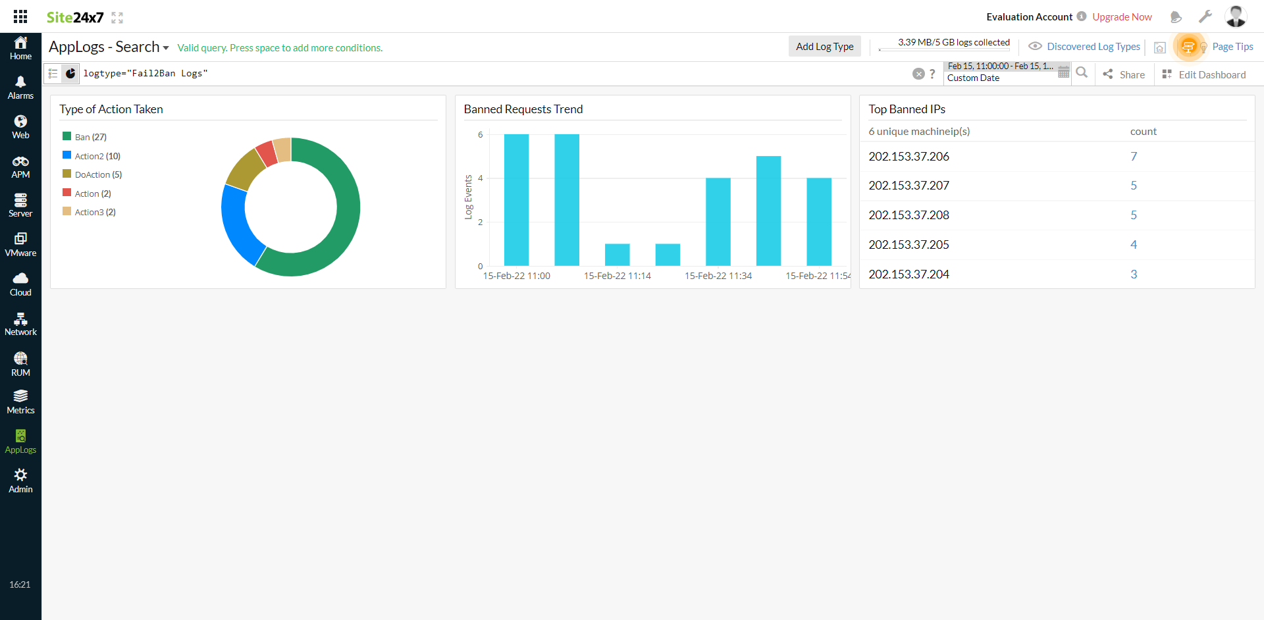Open the Custom Date range selector

973,78
